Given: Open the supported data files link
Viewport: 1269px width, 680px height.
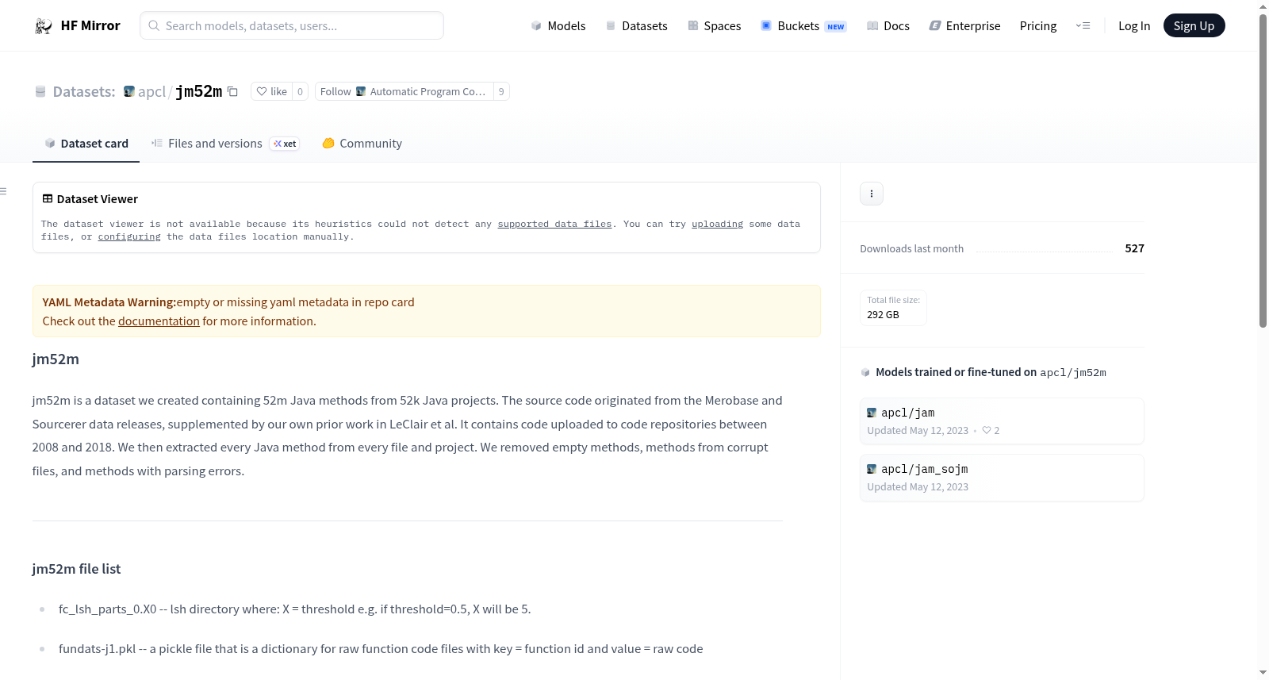Looking at the screenshot, I should pyautogui.click(x=554, y=225).
